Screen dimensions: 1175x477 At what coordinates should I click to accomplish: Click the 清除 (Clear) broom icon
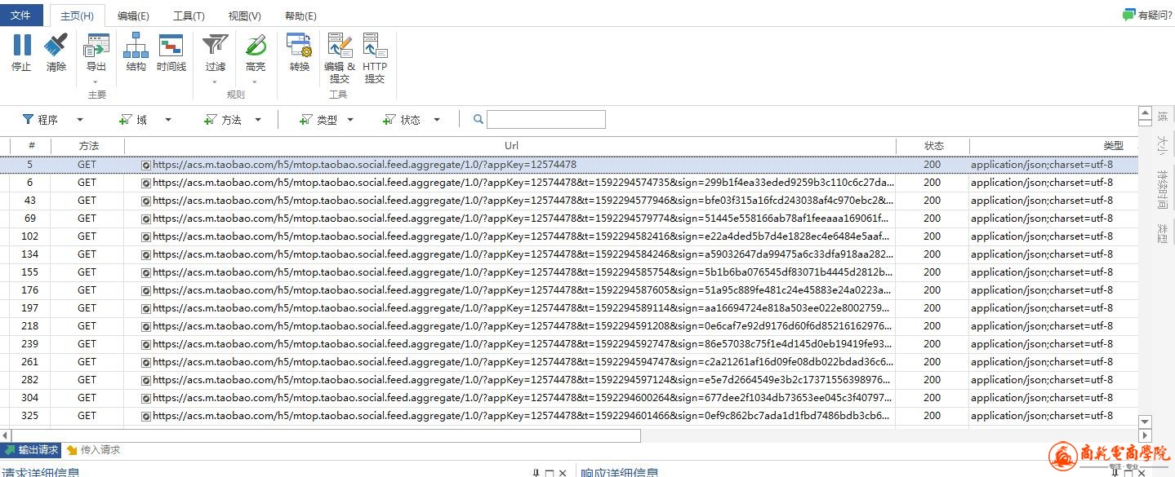[x=56, y=45]
